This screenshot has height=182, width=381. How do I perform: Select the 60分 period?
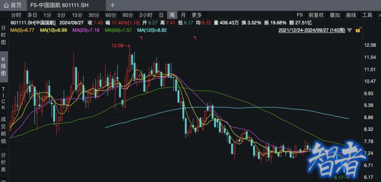coord(111,15)
